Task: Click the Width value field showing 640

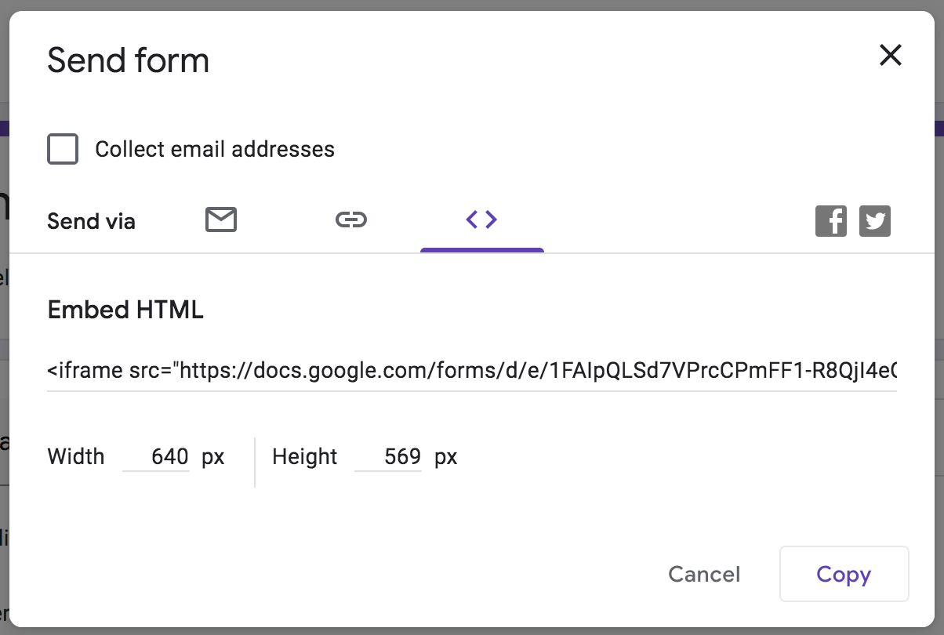Action: 156,456
